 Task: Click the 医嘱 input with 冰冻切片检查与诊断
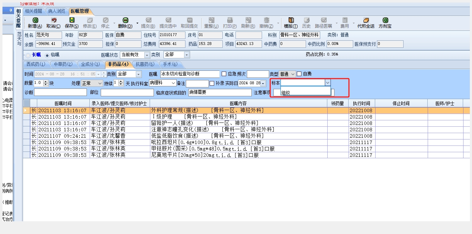tap(190, 74)
